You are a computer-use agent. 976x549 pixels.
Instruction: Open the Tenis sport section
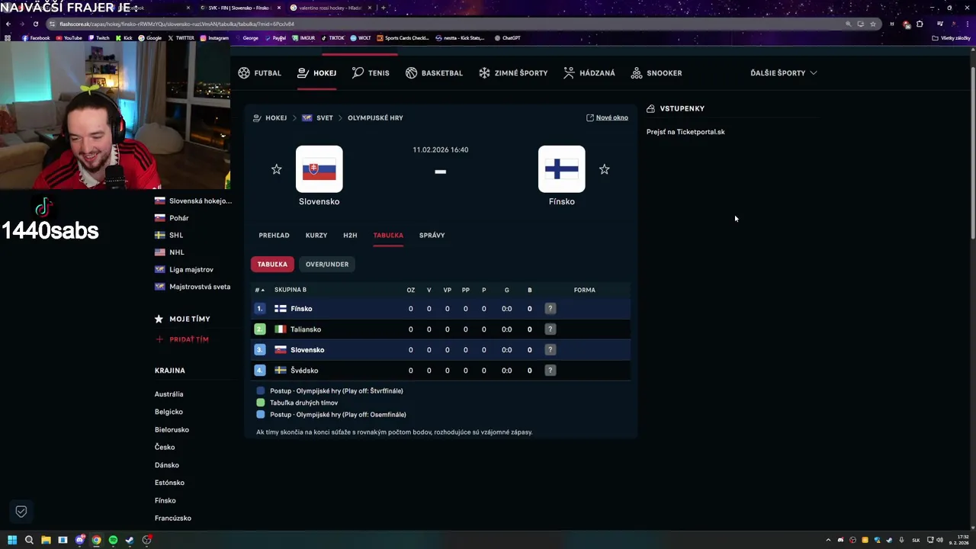371,73
